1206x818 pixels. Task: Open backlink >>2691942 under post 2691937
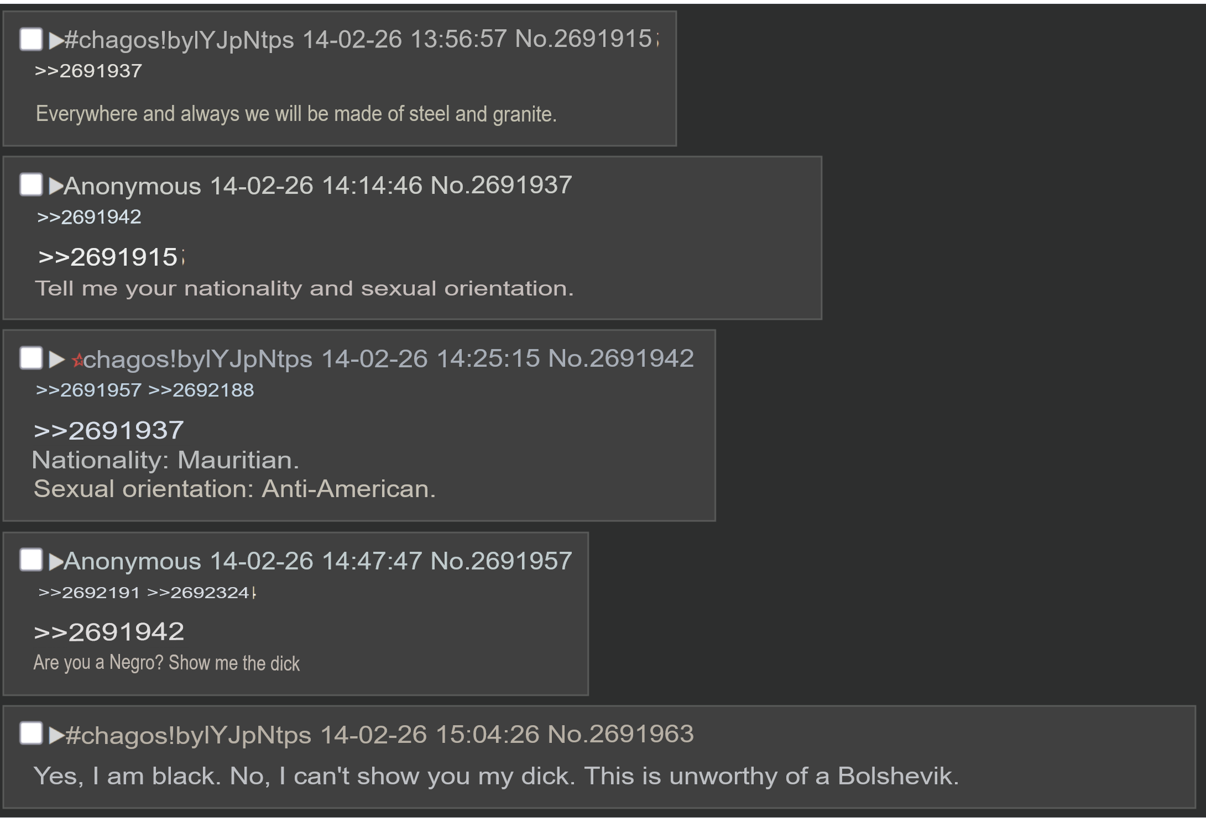[x=89, y=217]
